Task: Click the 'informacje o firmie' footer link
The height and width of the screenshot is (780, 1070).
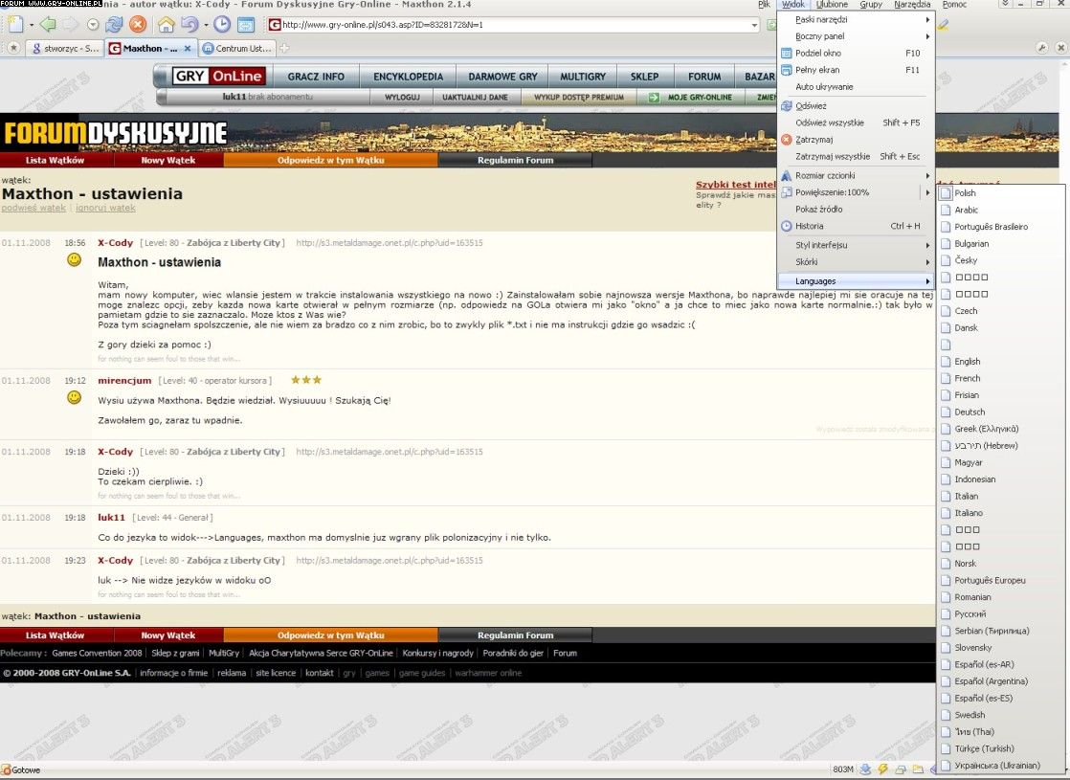Action: [x=174, y=673]
